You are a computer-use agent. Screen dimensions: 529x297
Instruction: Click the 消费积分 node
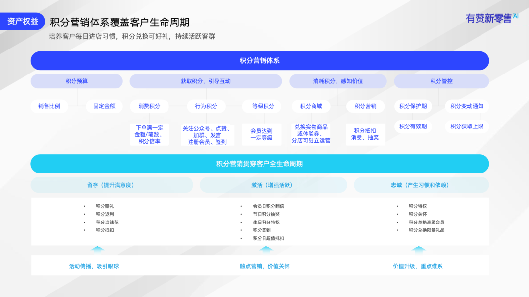149,106
